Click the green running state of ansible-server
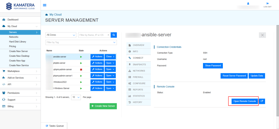Viewport: 279px width, 129px height. (81, 57)
